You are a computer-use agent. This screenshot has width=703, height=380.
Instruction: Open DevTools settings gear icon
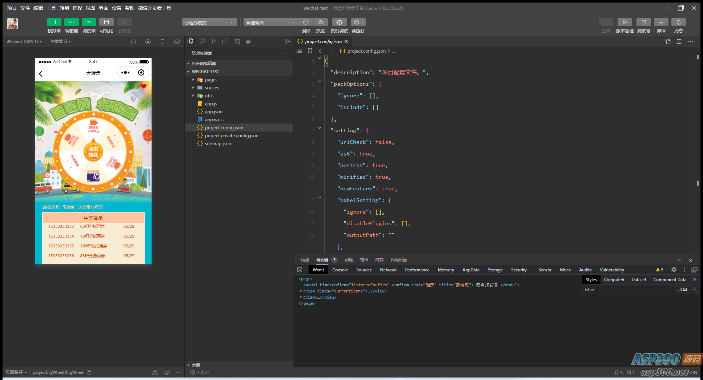(674, 270)
